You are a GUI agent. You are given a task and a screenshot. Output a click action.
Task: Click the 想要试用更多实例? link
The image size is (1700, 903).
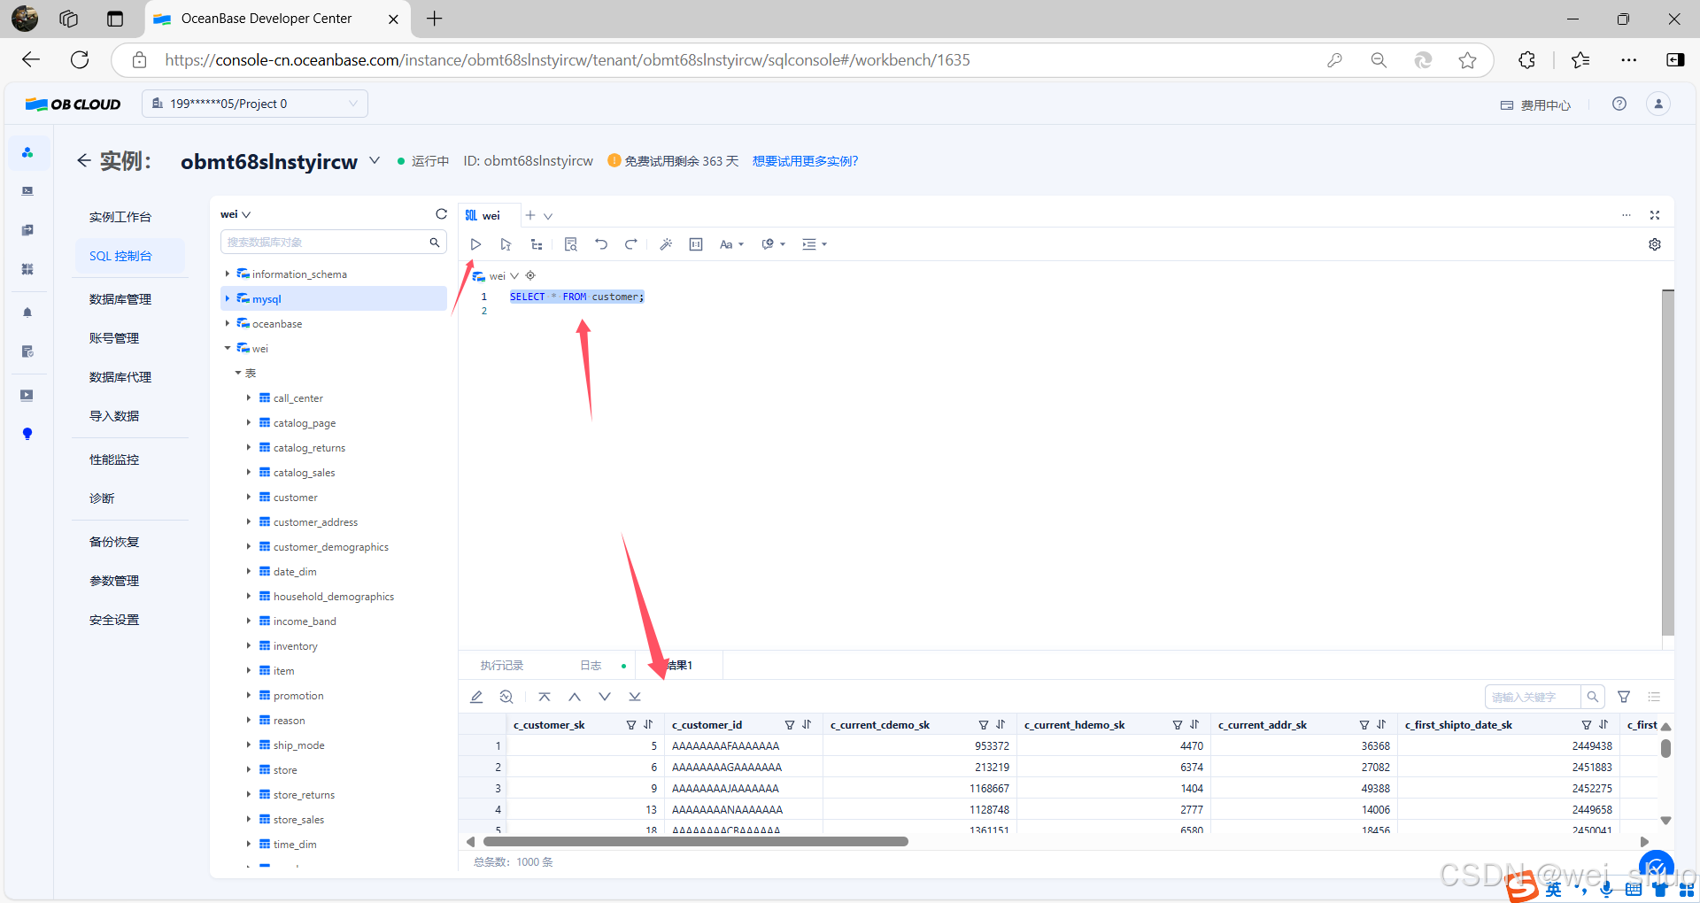(805, 161)
